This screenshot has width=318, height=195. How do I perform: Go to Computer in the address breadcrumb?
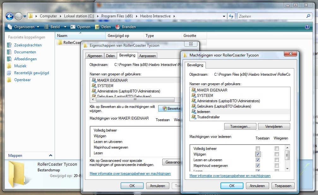click(x=48, y=16)
